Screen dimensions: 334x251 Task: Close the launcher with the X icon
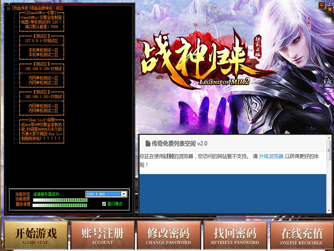tap(330, 9)
